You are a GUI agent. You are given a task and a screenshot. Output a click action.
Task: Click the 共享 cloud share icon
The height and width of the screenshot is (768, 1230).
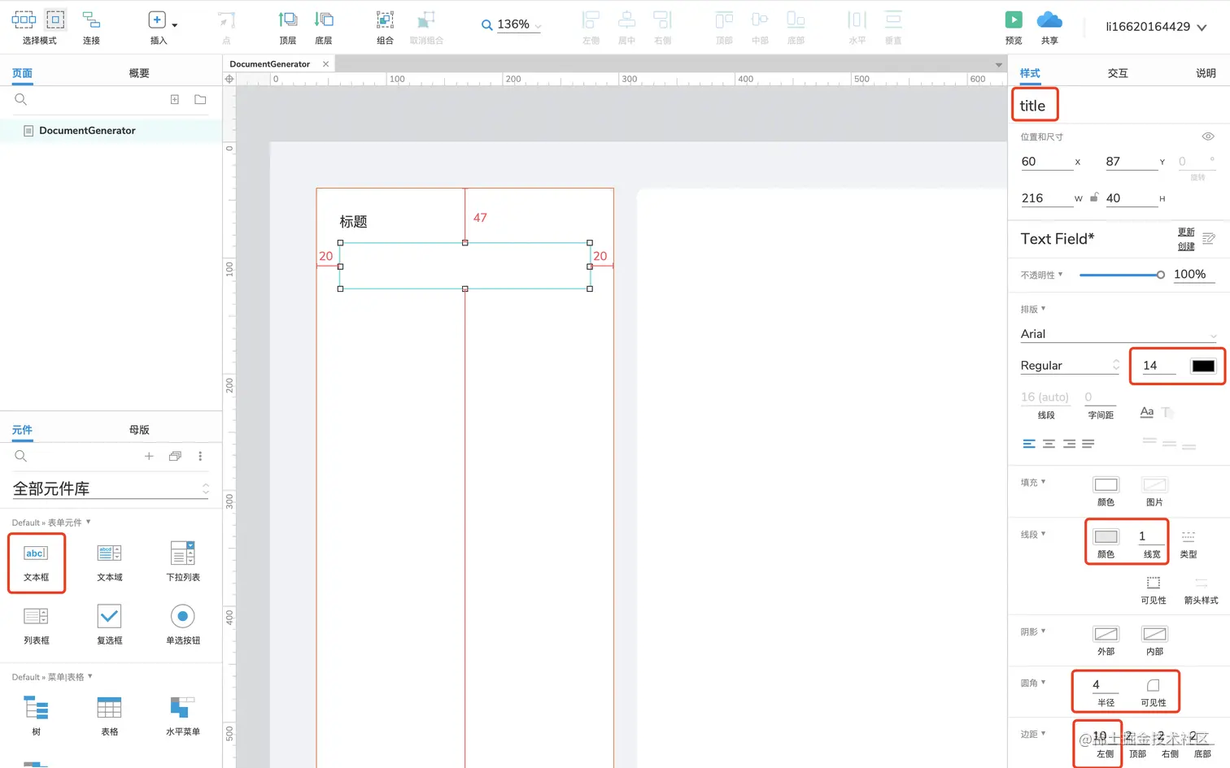point(1049,20)
